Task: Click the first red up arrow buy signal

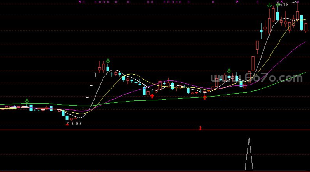Action: coord(152,96)
